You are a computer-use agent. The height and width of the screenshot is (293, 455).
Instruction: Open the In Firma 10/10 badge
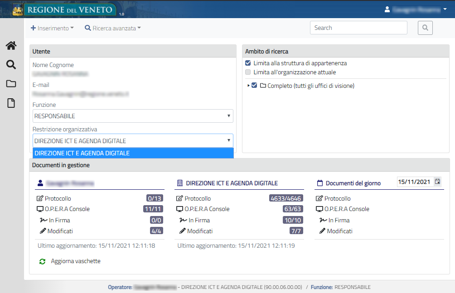pyautogui.click(x=293, y=220)
